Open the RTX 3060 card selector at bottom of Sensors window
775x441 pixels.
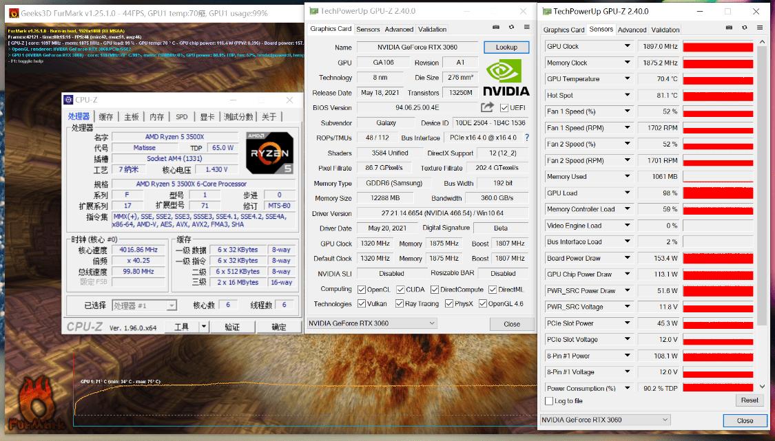[x=605, y=420]
